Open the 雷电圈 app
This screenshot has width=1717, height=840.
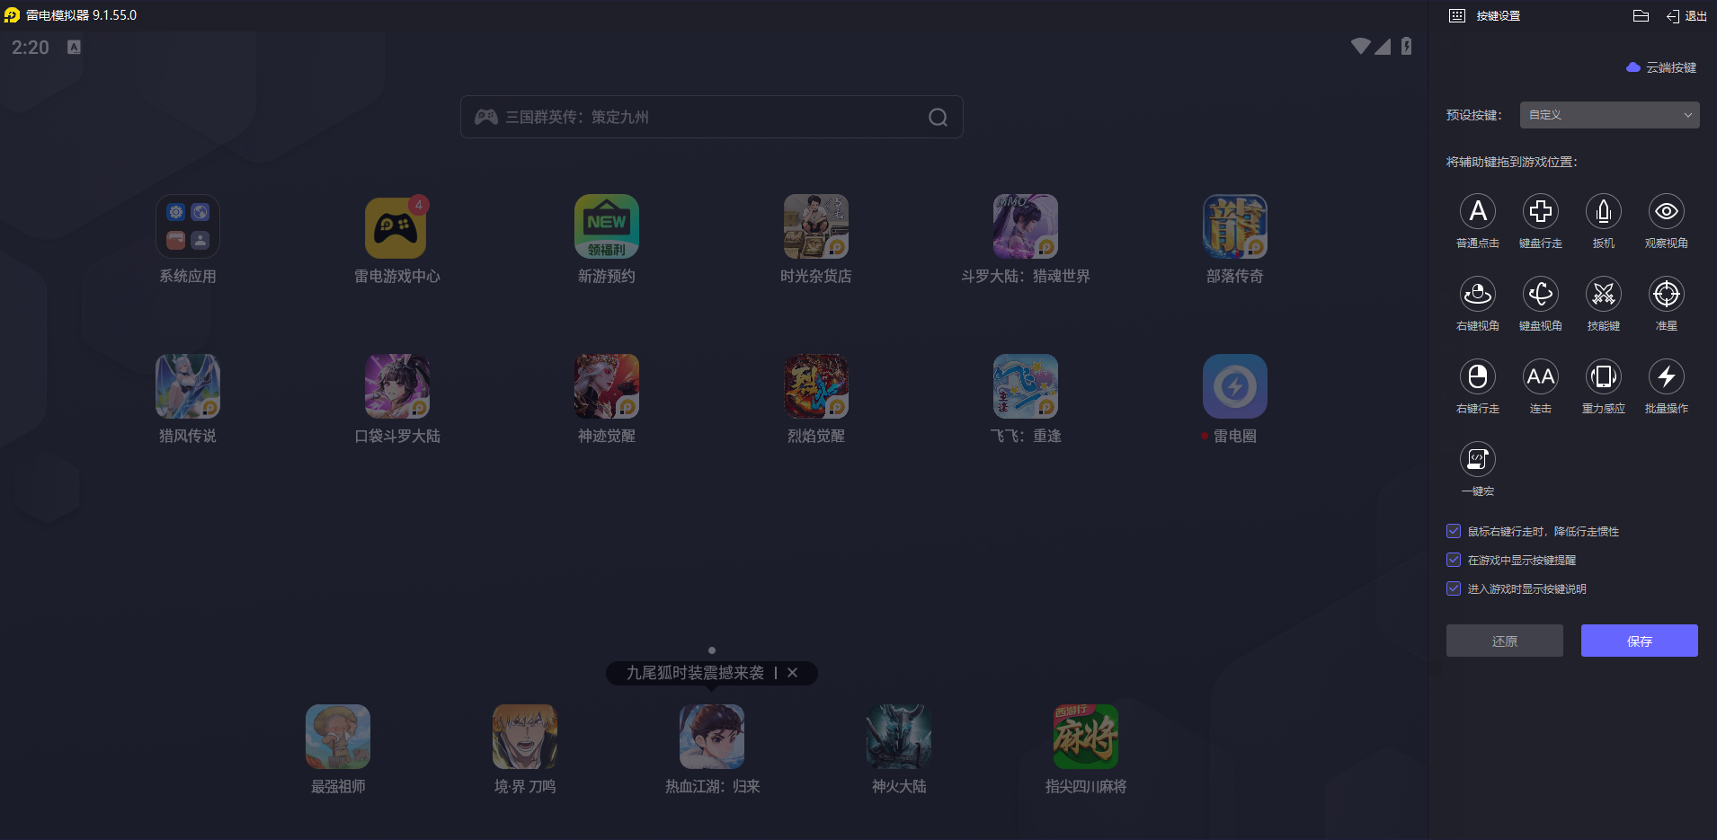point(1235,386)
